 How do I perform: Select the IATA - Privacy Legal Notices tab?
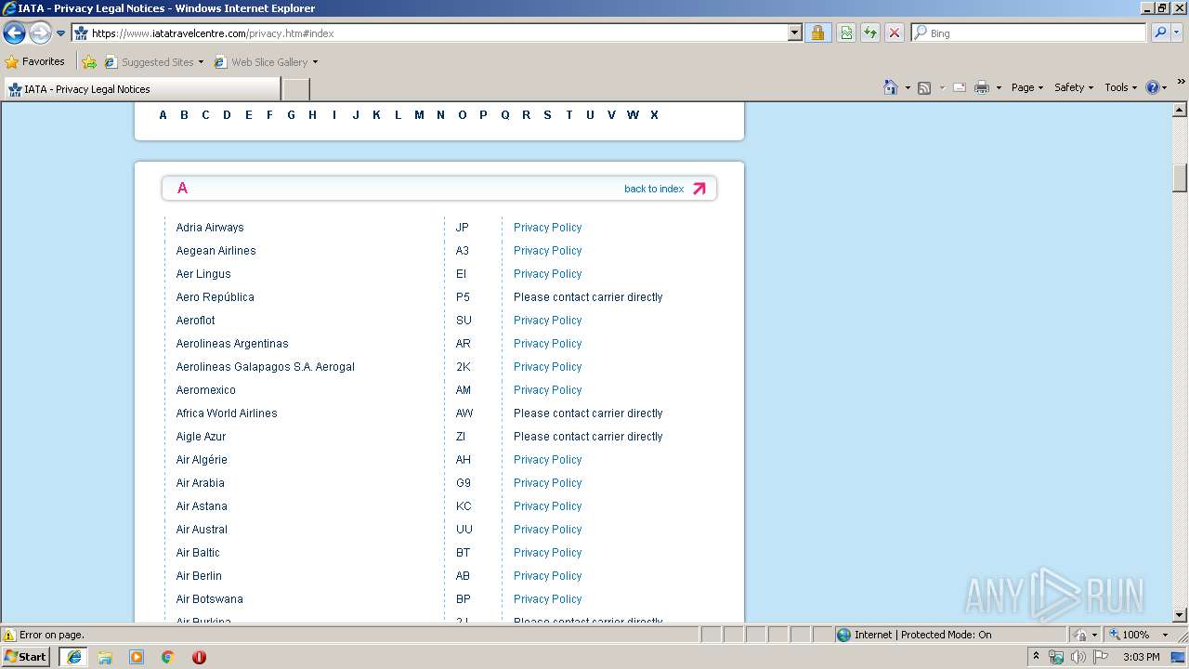141,89
